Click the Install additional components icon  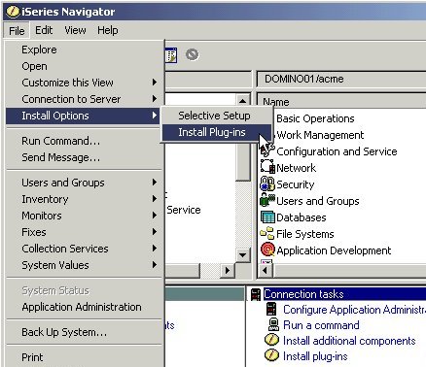271,340
